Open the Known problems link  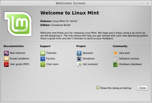[x=19, y=59]
